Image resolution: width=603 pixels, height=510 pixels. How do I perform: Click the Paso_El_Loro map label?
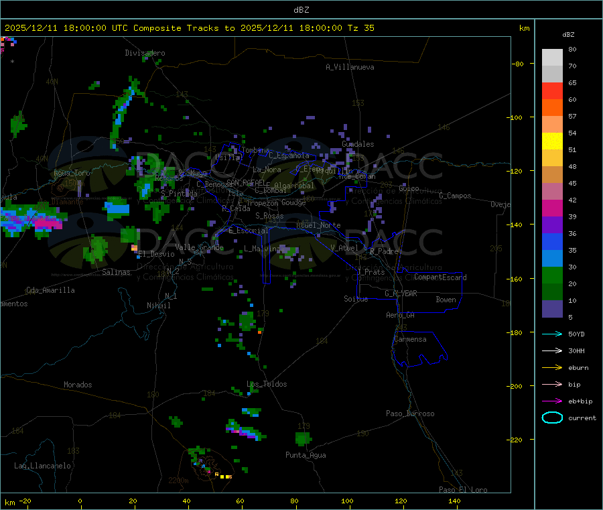[463, 490]
